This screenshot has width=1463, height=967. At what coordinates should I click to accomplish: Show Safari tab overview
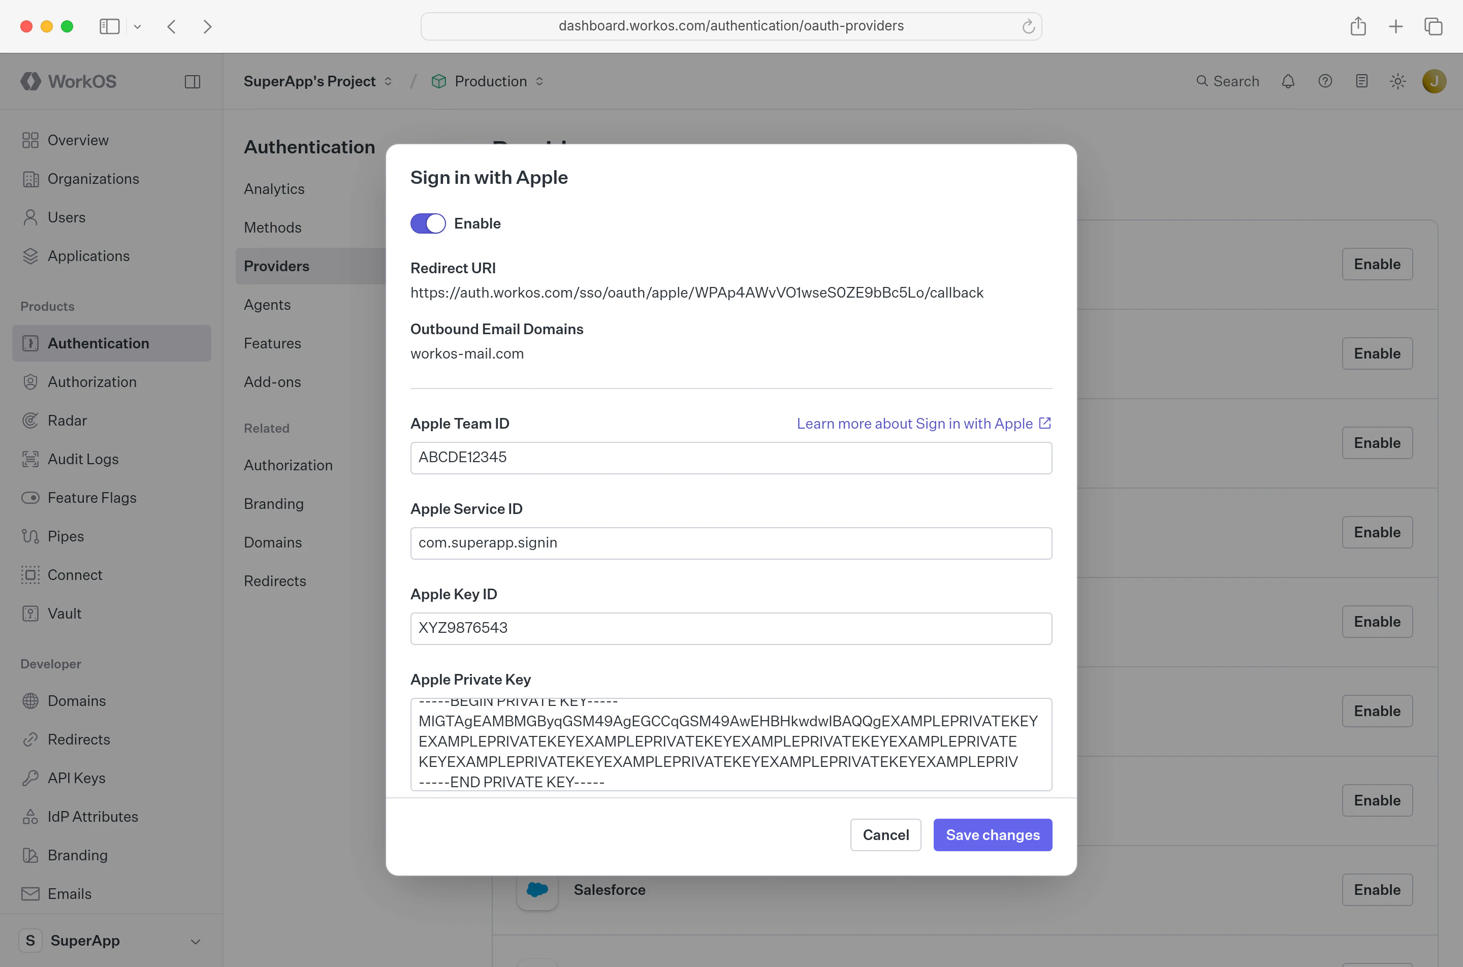coord(1433,26)
